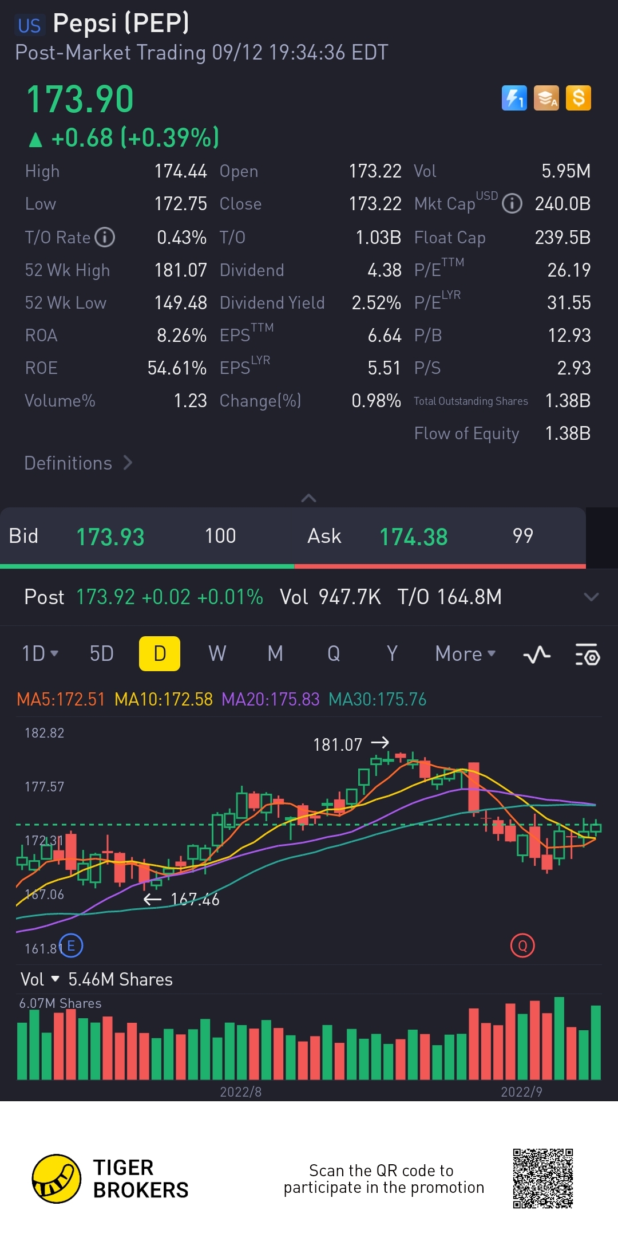Select the Y yearly chart tab
Image resolution: width=618 pixels, height=1257 pixels.
point(392,653)
